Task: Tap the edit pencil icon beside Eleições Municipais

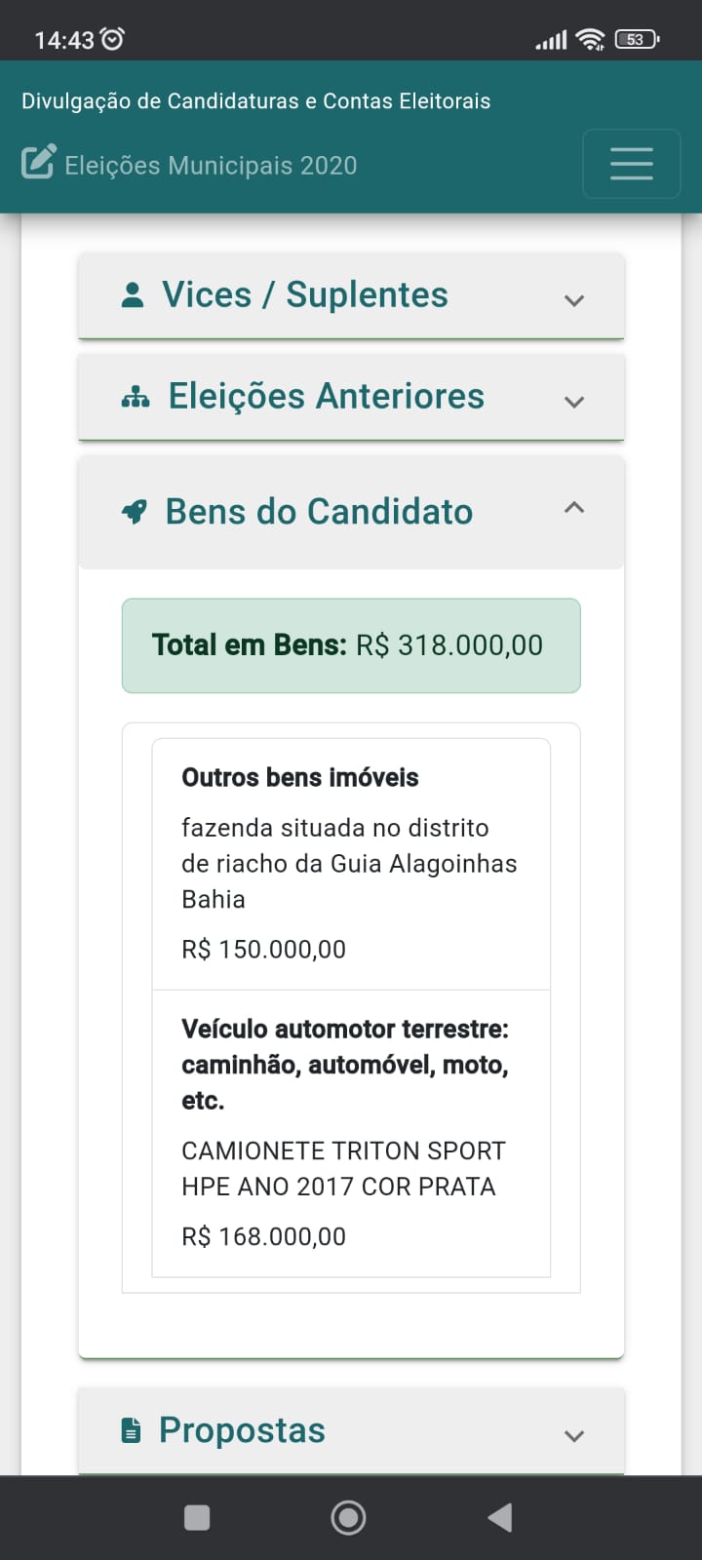Action: (x=38, y=163)
